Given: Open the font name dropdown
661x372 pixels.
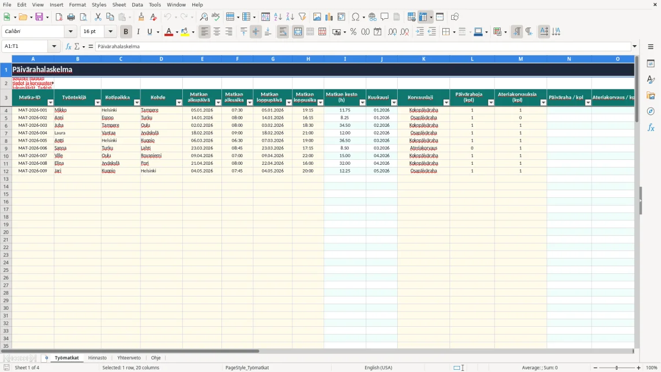Looking at the screenshot, I should pos(71,32).
